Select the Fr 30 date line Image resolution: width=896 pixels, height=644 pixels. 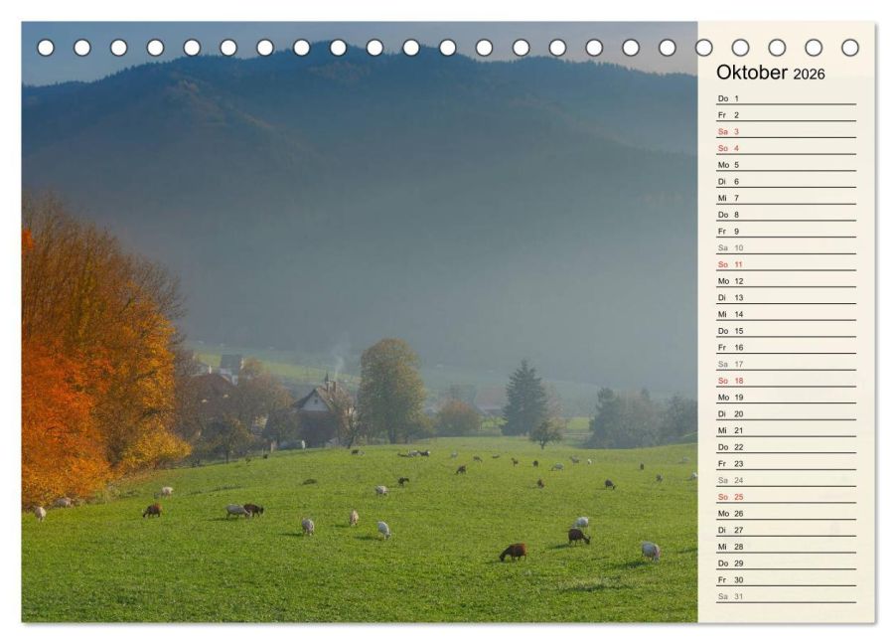pyautogui.click(x=785, y=579)
